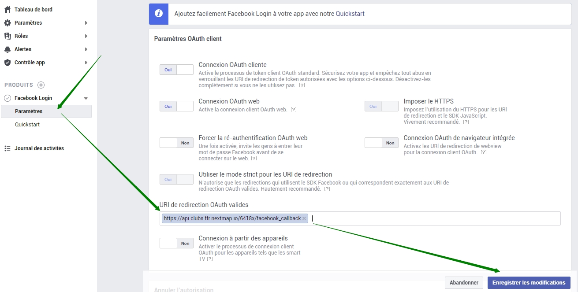This screenshot has height=292, width=578.
Task: Remove the facebook_callback redirect URI tag
Action: click(x=303, y=218)
